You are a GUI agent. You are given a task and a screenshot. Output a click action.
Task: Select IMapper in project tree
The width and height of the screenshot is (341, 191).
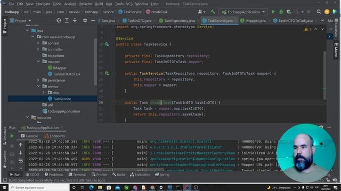click(57, 68)
